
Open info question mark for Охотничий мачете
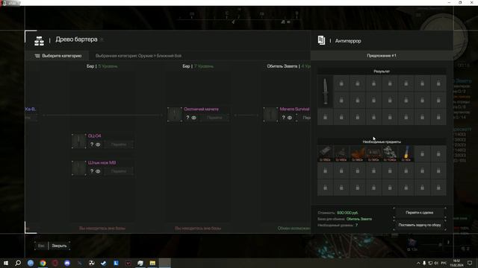pos(187,118)
